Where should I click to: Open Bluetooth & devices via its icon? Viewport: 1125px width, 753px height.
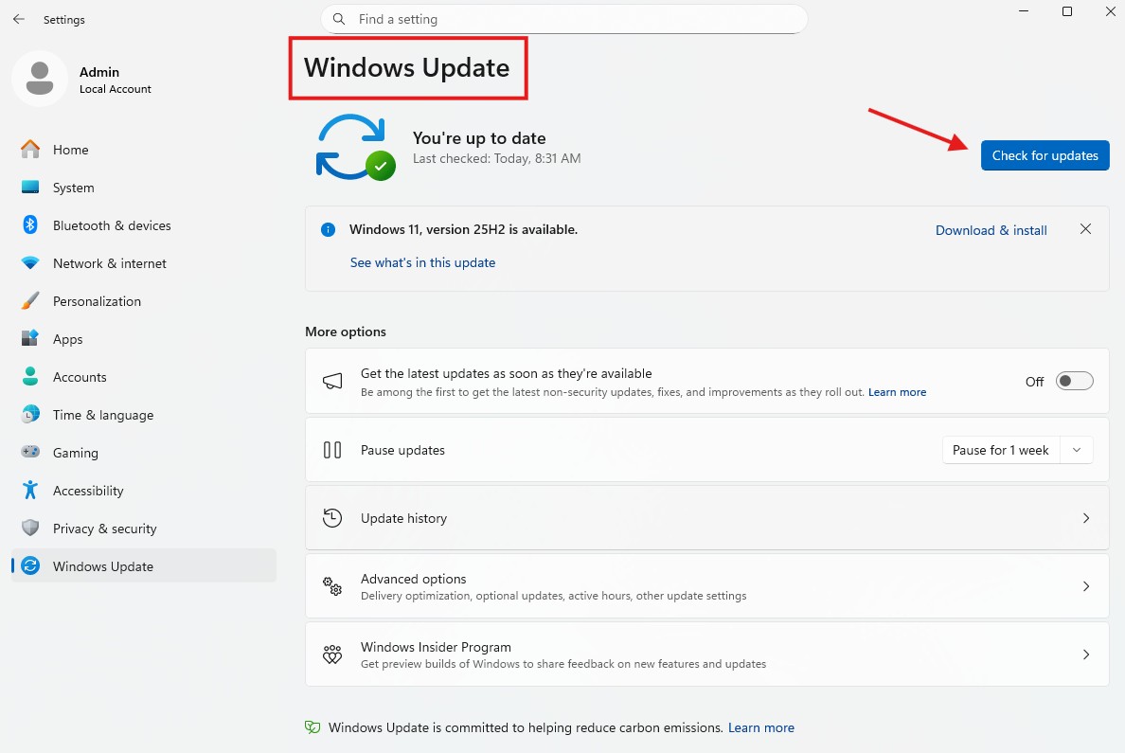click(30, 225)
